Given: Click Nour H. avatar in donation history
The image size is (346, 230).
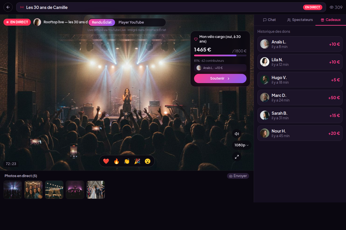Looking at the screenshot, I should pos(265,133).
